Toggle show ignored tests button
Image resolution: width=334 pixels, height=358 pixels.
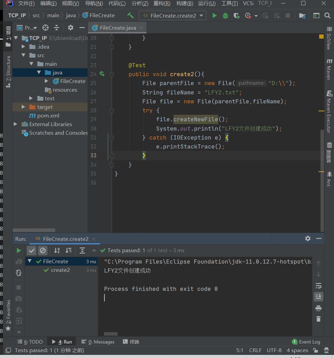click(42, 250)
